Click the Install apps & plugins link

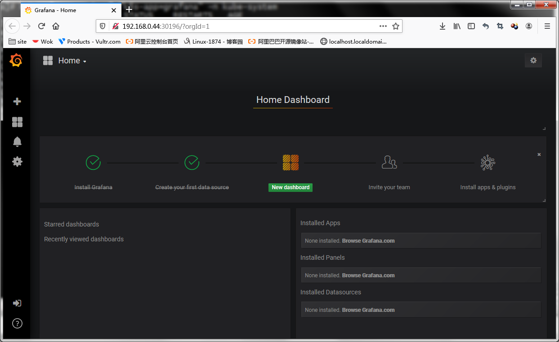[488, 187]
